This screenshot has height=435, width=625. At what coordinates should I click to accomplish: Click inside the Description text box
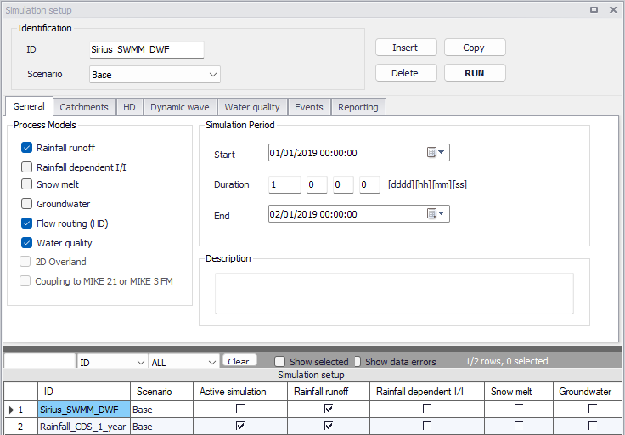[394, 293]
